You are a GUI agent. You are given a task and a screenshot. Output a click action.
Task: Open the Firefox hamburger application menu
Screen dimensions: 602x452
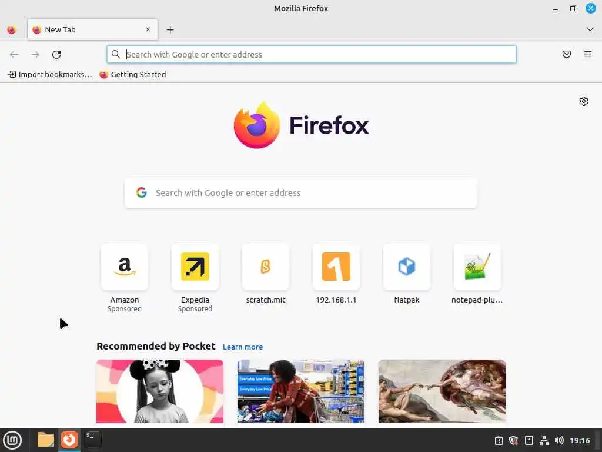click(x=588, y=54)
